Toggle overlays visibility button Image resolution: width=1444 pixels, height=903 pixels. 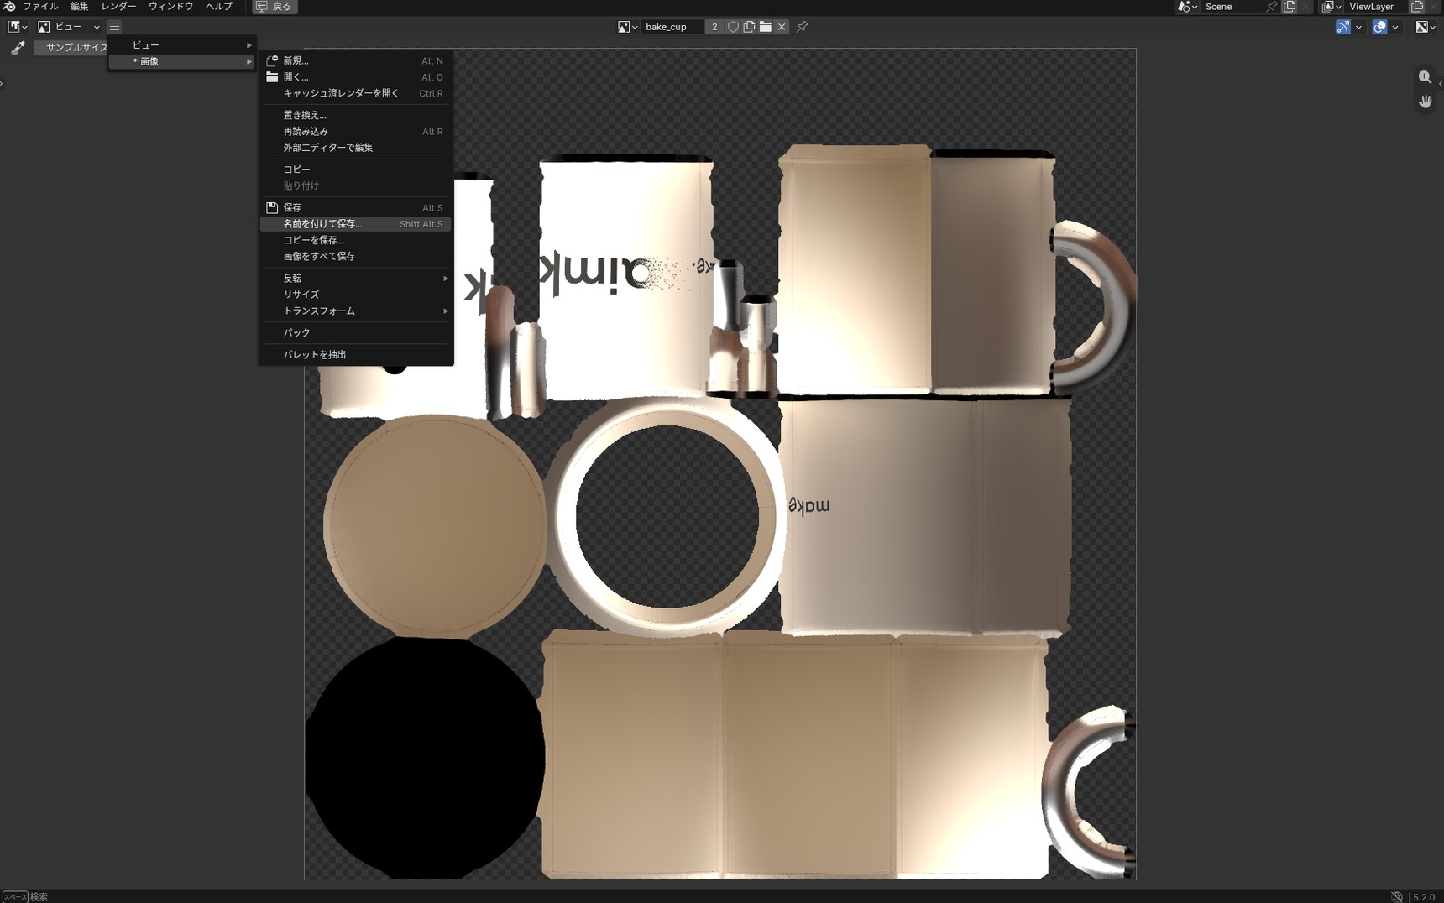pyautogui.click(x=1379, y=27)
